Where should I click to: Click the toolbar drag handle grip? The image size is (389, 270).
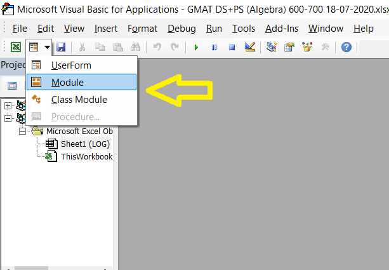pyautogui.click(x=4, y=47)
